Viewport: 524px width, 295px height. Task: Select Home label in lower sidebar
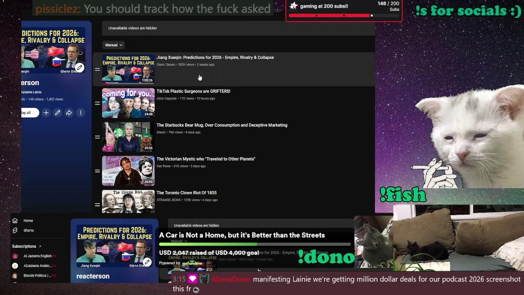(28, 221)
